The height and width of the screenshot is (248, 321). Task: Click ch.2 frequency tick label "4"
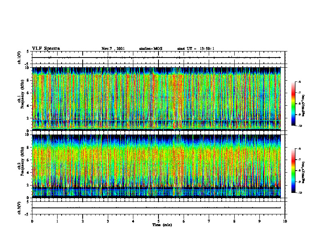tap(28, 173)
